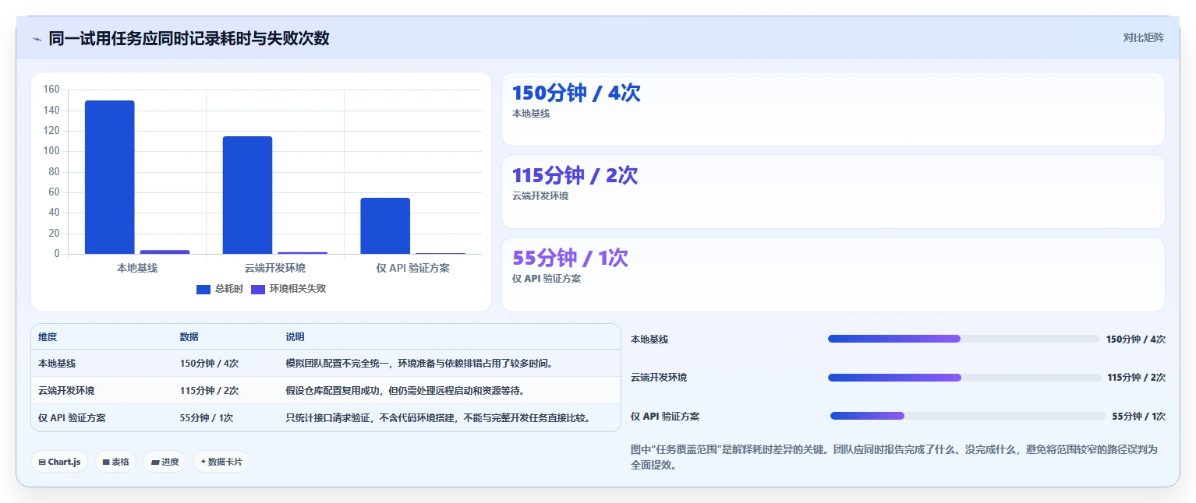Click the pulse icon before the header title
Image resolution: width=1196 pixels, height=503 pixels.
pos(37,38)
